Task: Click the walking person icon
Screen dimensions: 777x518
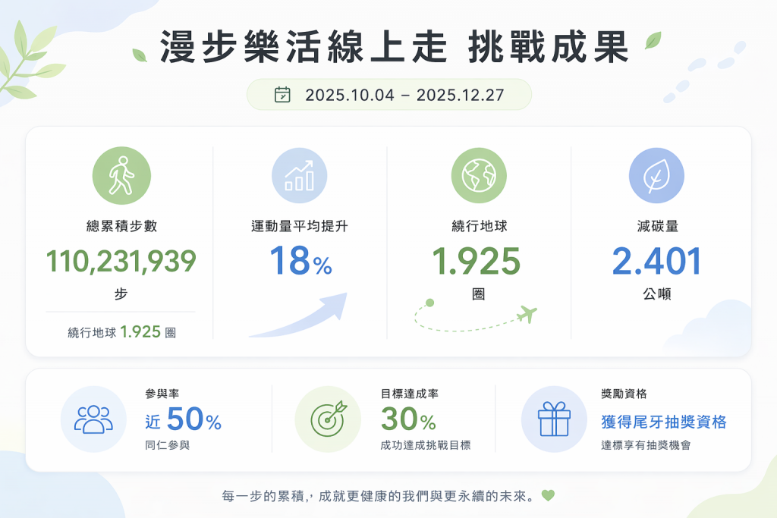Action: click(121, 176)
